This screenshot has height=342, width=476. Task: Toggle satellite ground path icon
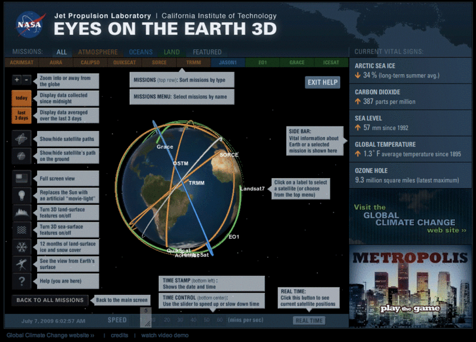pyautogui.click(x=21, y=156)
